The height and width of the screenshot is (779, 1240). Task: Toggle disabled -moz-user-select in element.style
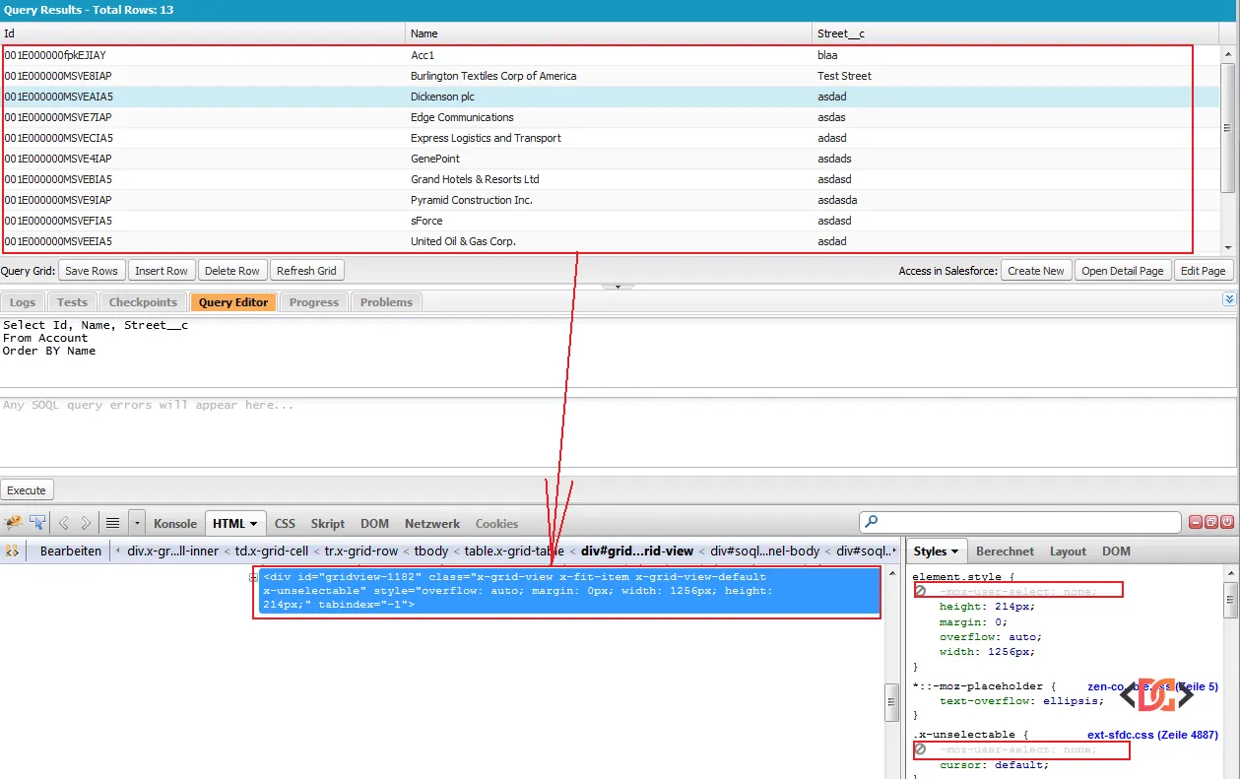click(x=921, y=591)
